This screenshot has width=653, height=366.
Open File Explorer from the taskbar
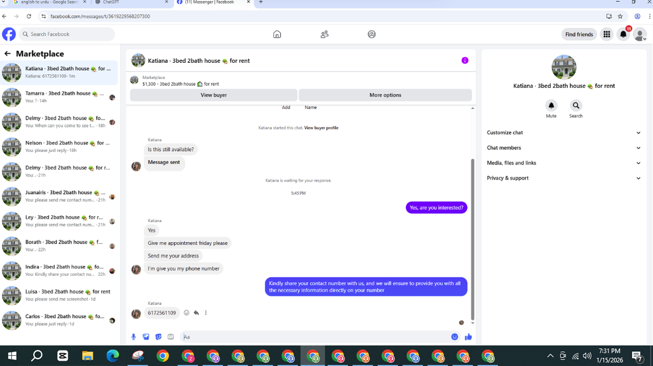[87, 356]
